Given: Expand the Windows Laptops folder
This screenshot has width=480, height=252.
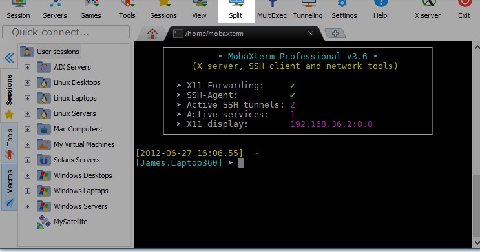Looking at the screenshot, I should point(27,191).
